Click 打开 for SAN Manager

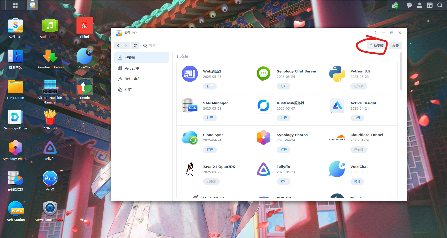click(210, 118)
